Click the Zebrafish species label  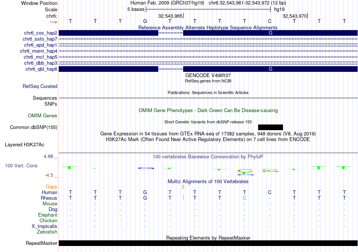point(47,232)
